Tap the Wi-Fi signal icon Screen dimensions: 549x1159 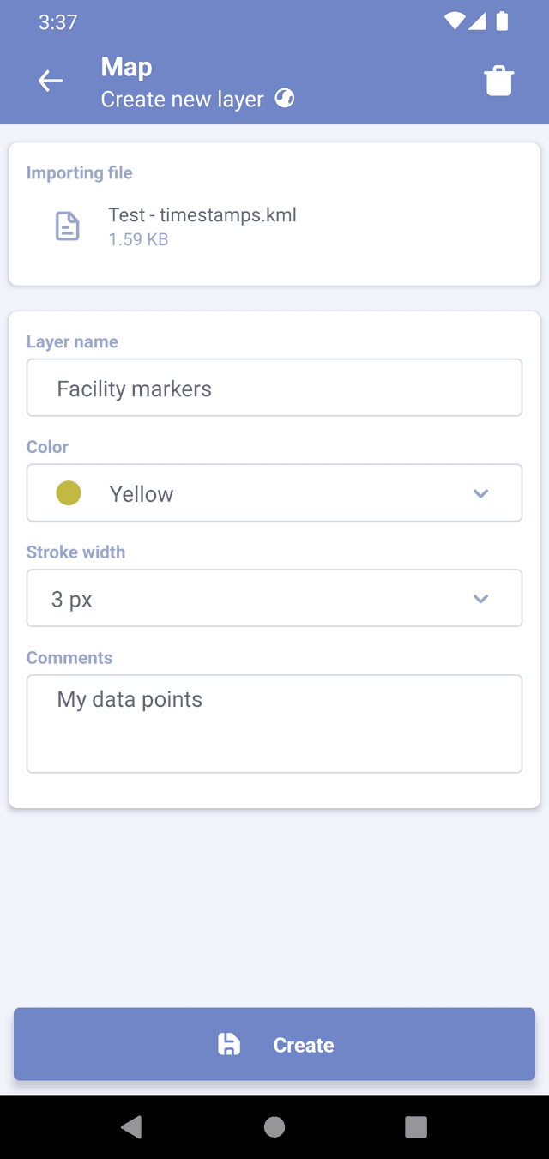point(454,22)
